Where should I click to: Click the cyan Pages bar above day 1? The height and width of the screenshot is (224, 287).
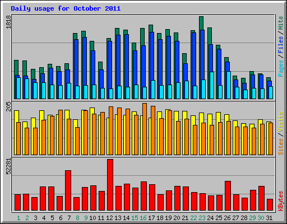[x=18, y=88]
